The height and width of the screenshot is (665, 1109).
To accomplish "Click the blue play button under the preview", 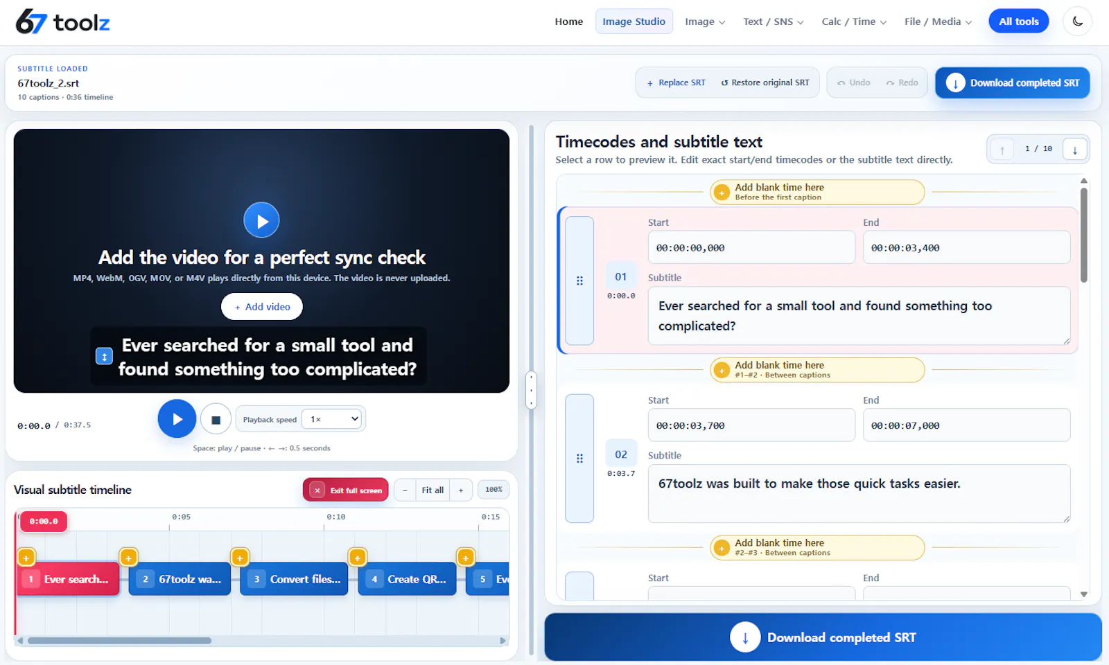I will [177, 419].
